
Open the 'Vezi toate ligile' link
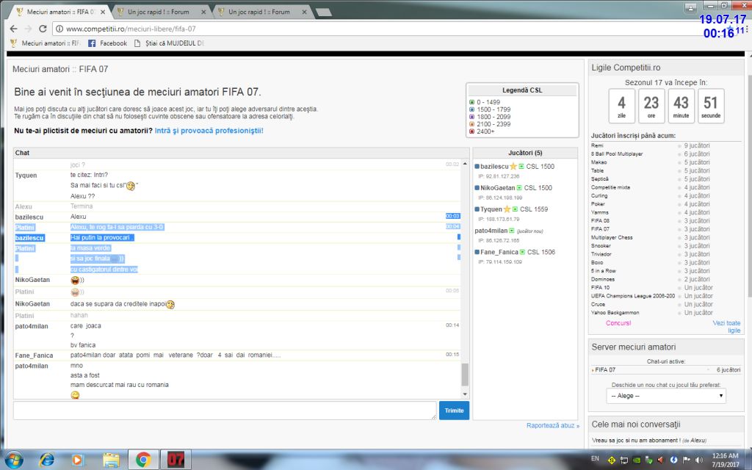click(726, 327)
